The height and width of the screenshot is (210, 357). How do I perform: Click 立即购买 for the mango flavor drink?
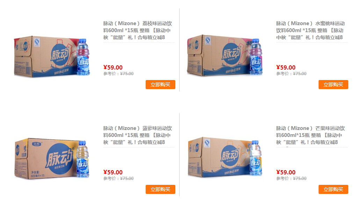click(333, 189)
